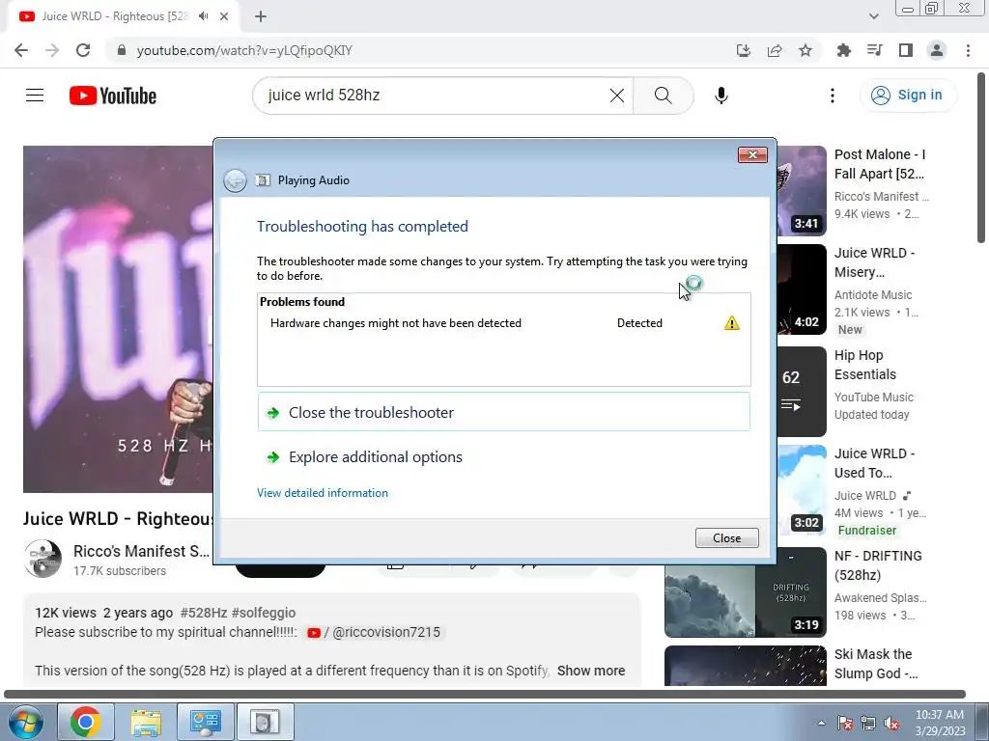Image resolution: width=989 pixels, height=741 pixels.
Task: Click the #528Hz hashtag
Action: pyautogui.click(x=203, y=613)
